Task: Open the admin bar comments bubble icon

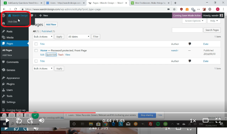Action: 32,16
